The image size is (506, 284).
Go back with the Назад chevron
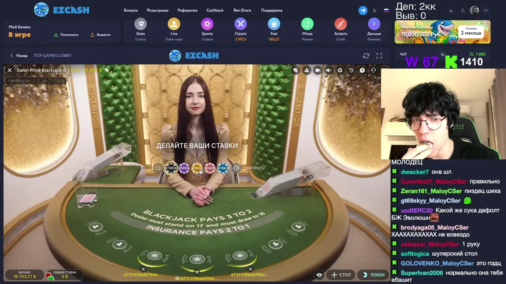point(19,56)
